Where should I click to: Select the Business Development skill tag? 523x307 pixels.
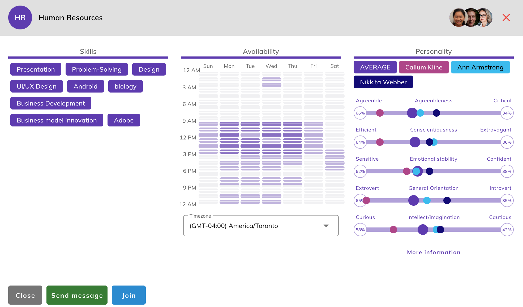[x=51, y=103]
